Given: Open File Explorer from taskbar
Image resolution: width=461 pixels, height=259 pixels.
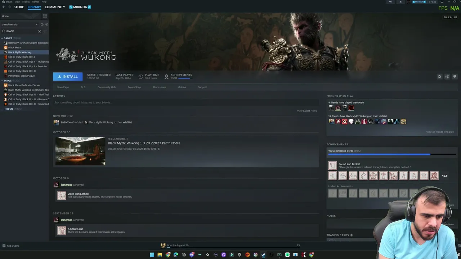Looking at the screenshot, I should click(x=160, y=255).
